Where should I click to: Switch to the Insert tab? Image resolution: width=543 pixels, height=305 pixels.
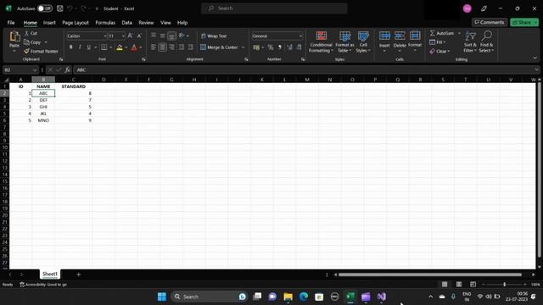(x=49, y=23)
